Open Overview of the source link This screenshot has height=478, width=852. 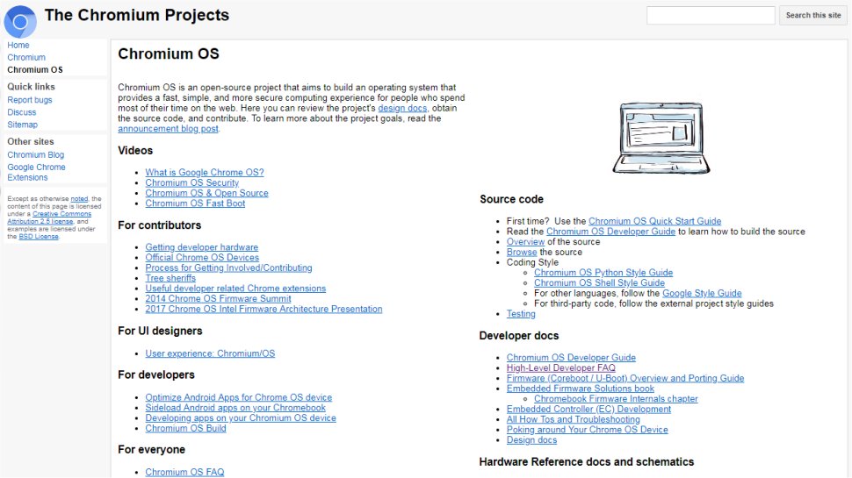click(525, 241)
